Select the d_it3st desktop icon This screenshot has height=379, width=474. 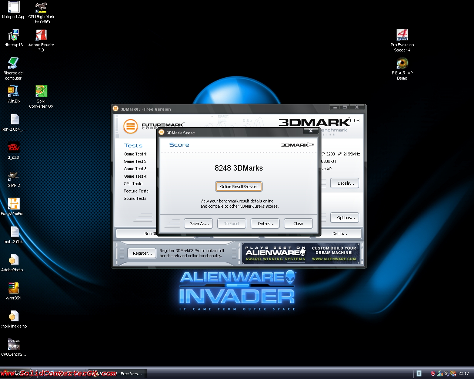[x=13, y=151]
